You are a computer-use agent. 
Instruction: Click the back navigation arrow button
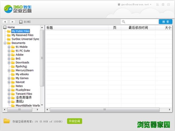coord(5,22)
